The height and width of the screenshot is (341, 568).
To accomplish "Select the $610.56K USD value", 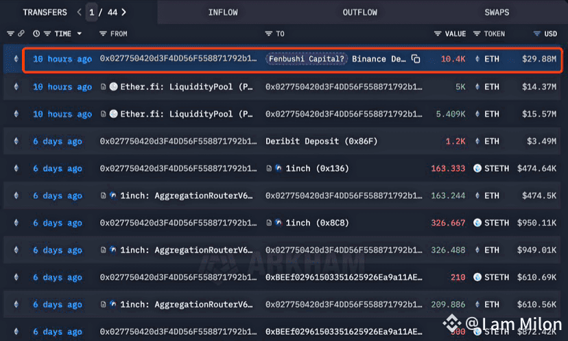I will click(x=536, y=305).
